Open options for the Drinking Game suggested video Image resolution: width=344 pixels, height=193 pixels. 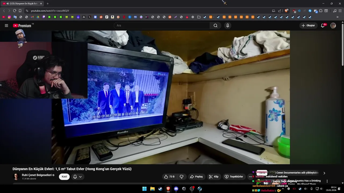pos(327,181)
